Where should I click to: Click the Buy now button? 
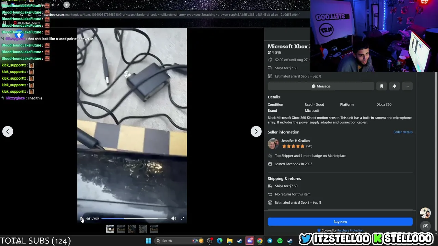coord(340,222)
